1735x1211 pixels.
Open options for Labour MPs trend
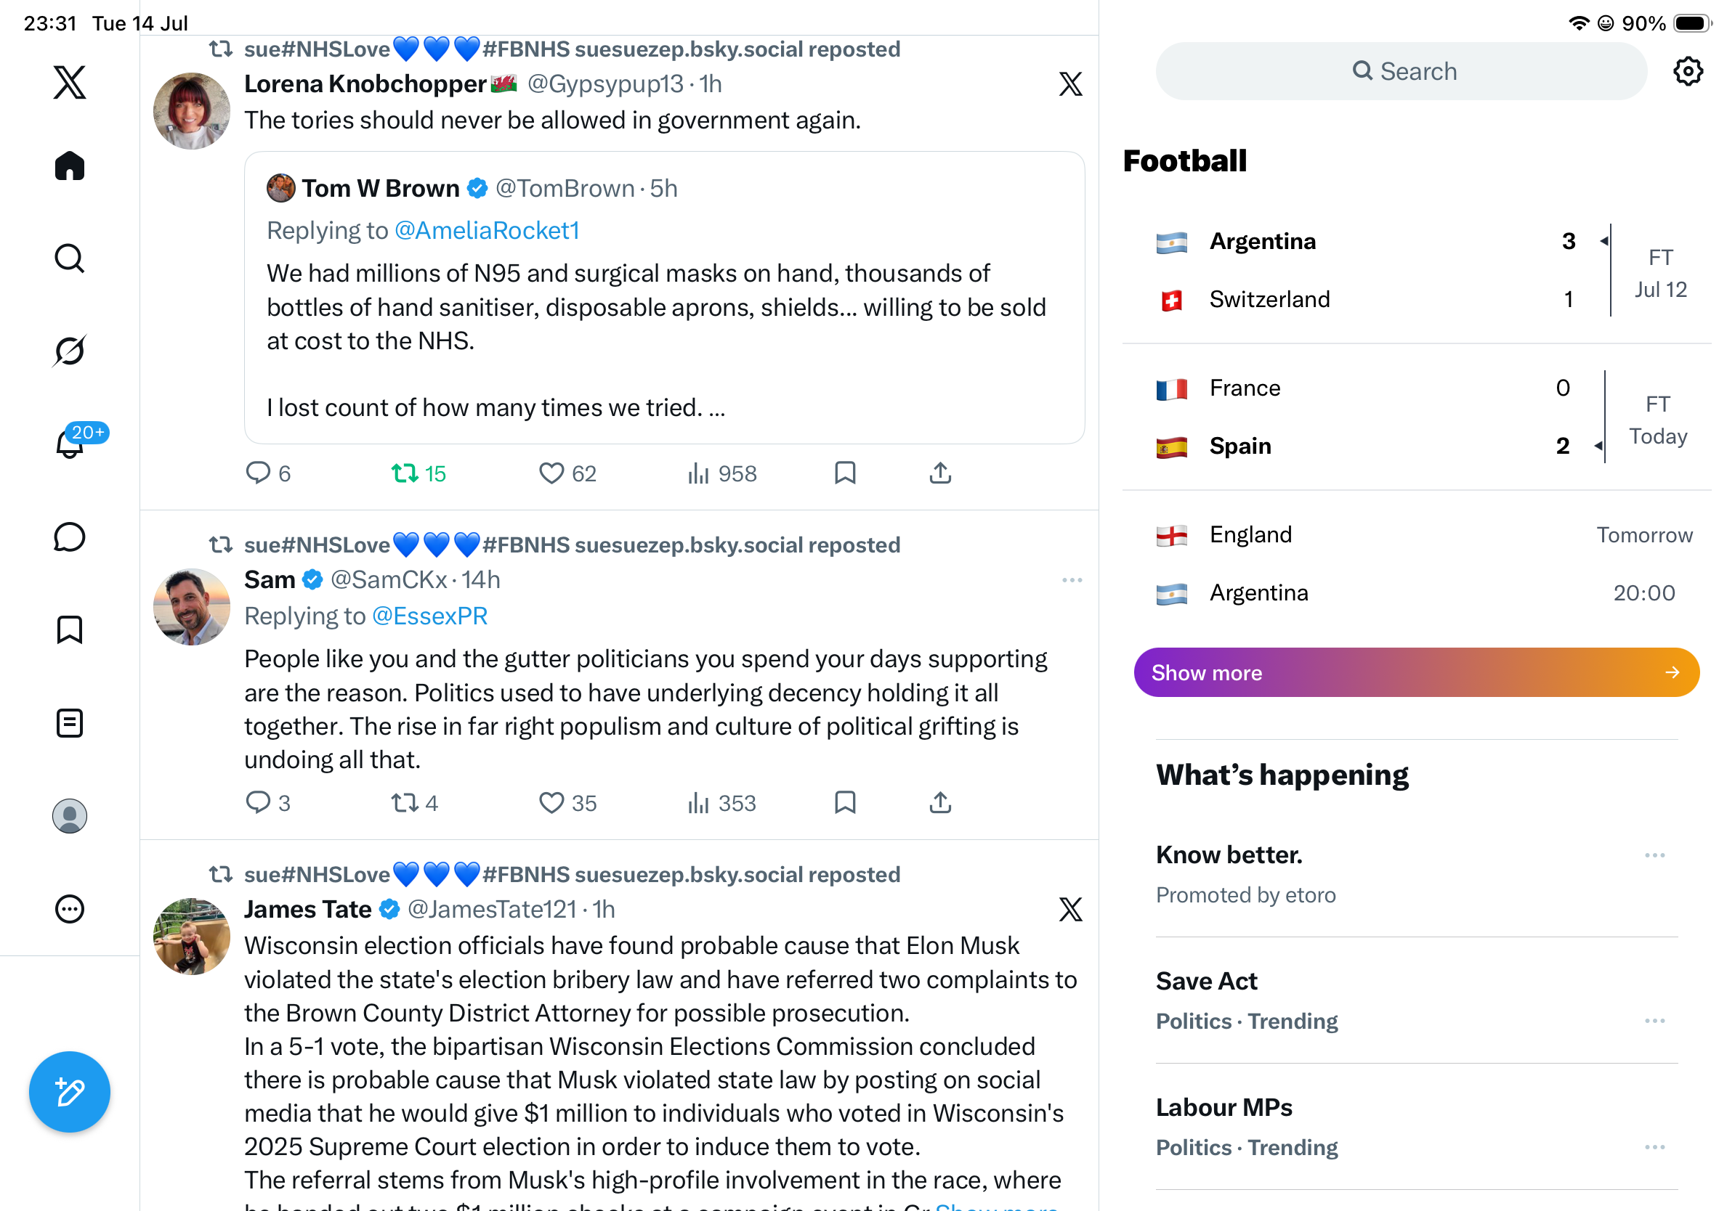tap(1654, 1147)
